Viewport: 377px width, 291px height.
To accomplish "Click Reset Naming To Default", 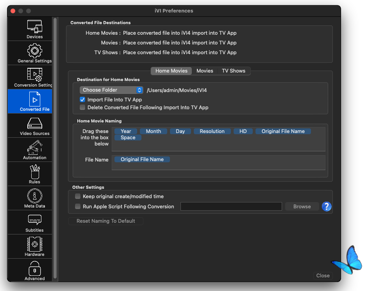I will coord(106,221).
